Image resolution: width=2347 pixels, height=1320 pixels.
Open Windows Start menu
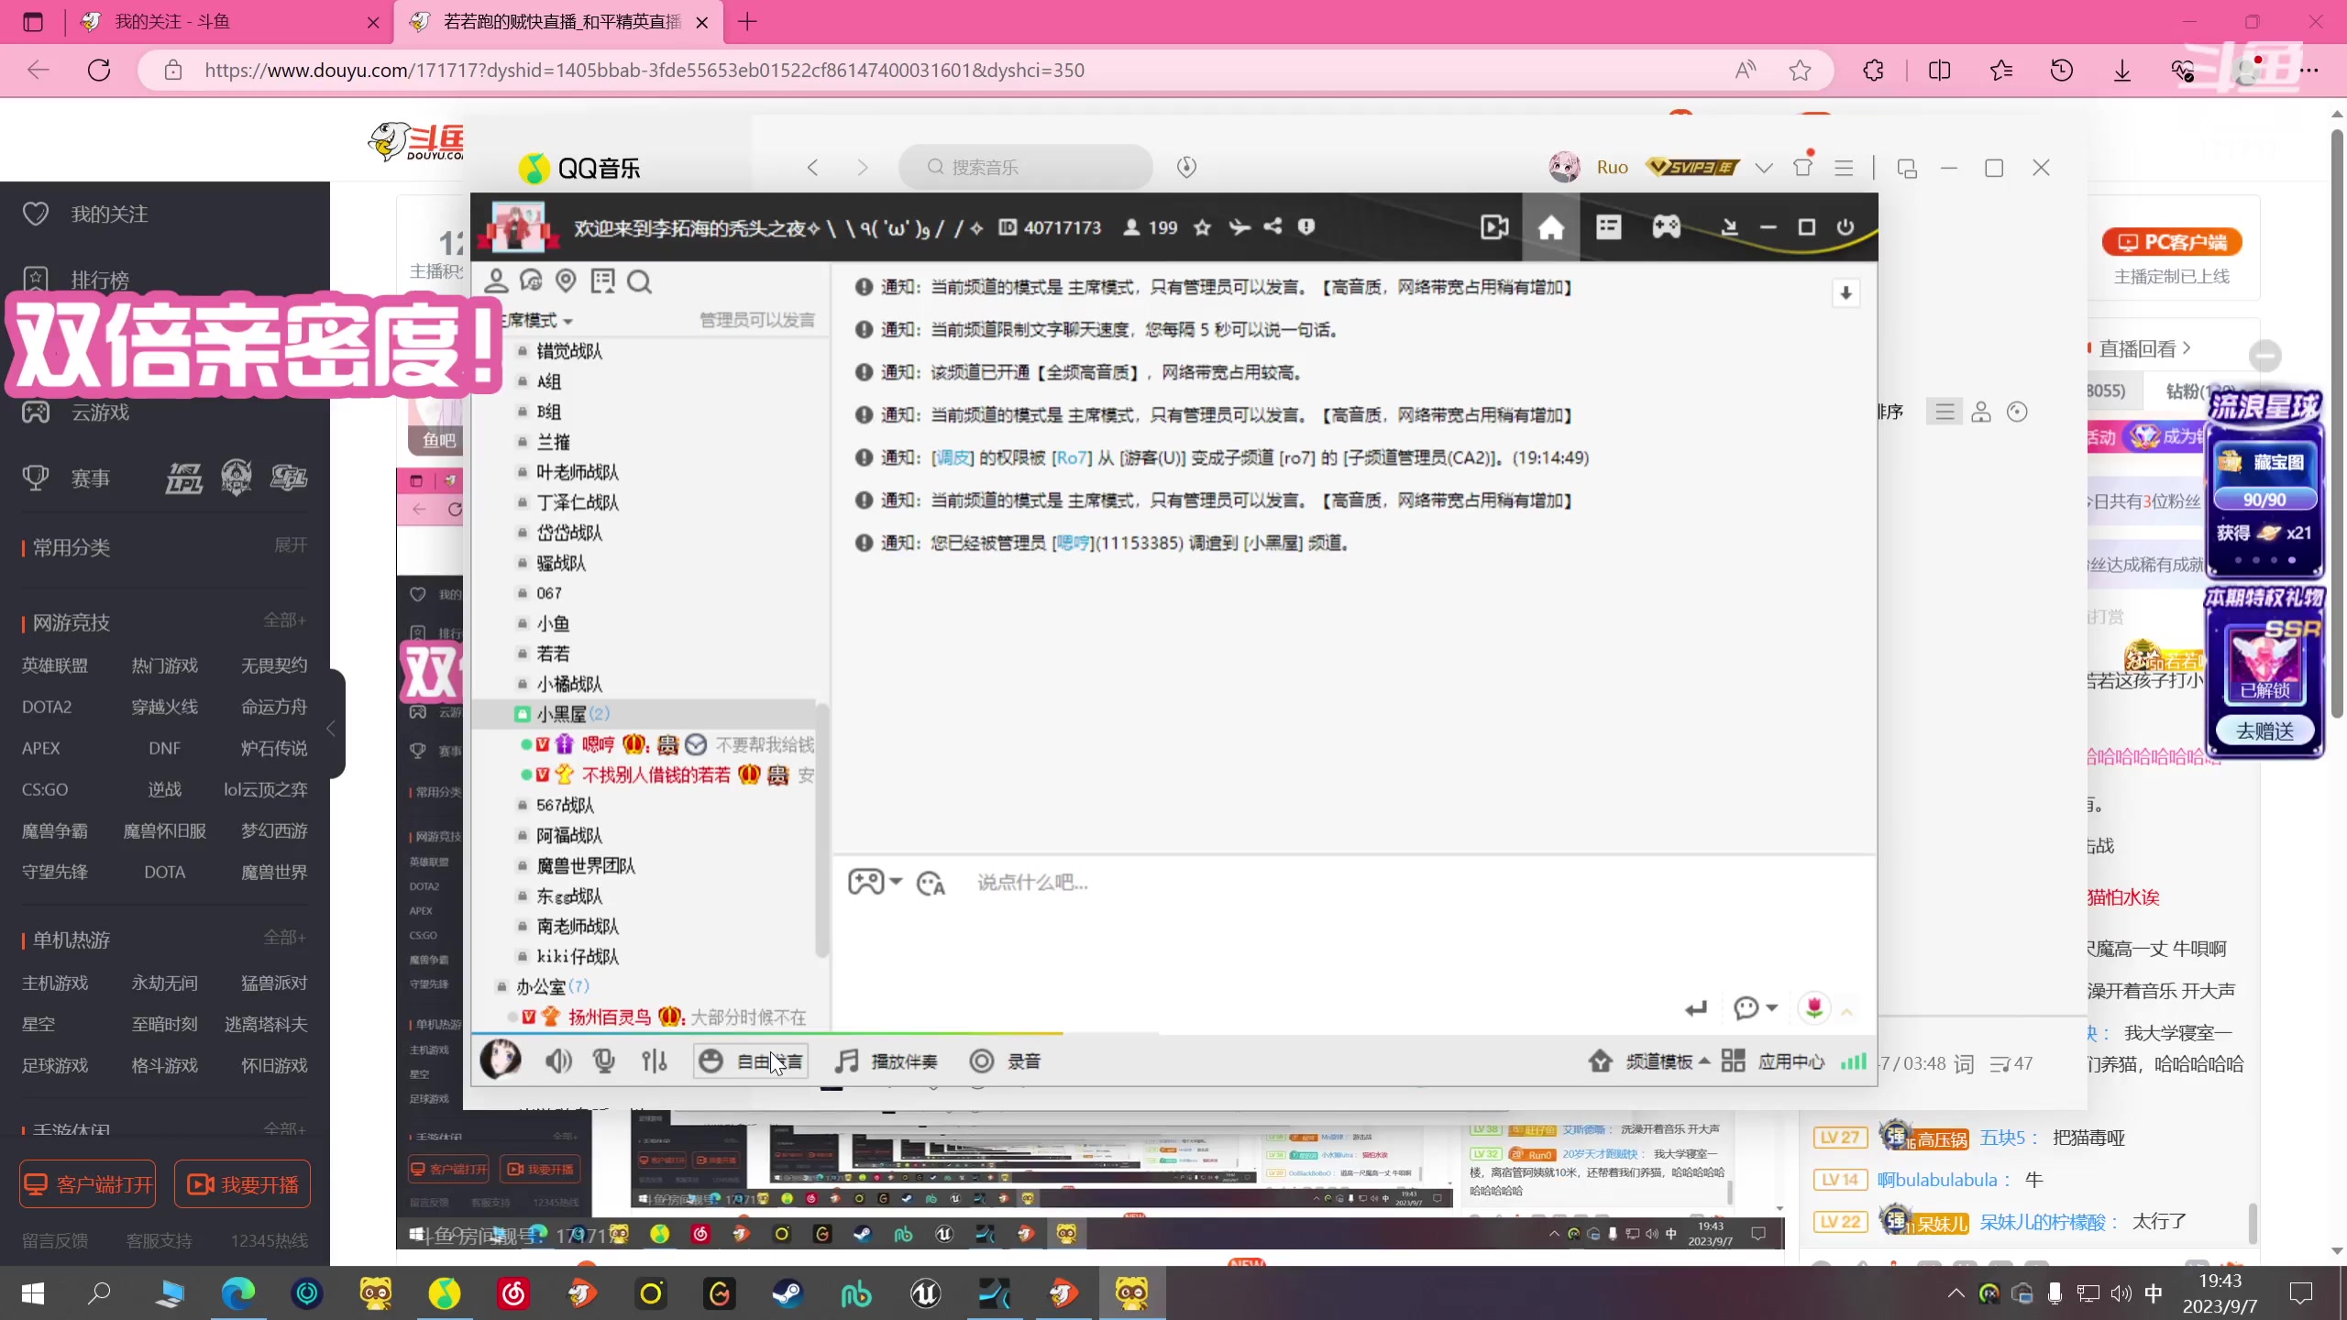point(33,1293)
